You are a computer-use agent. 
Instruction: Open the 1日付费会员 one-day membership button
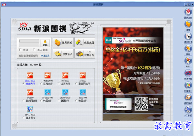coord(85,54)
